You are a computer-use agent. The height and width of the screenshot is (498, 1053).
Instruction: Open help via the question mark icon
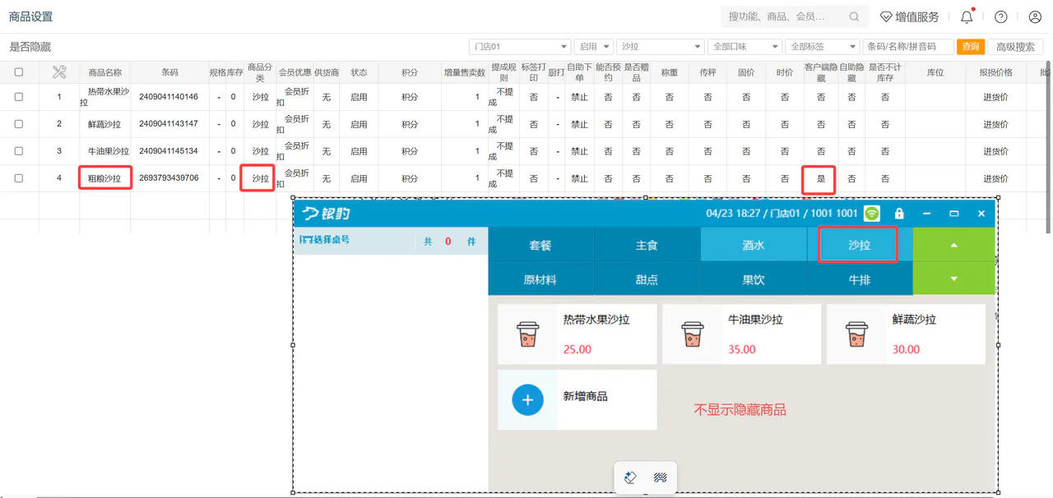[x=1000, y=16]
